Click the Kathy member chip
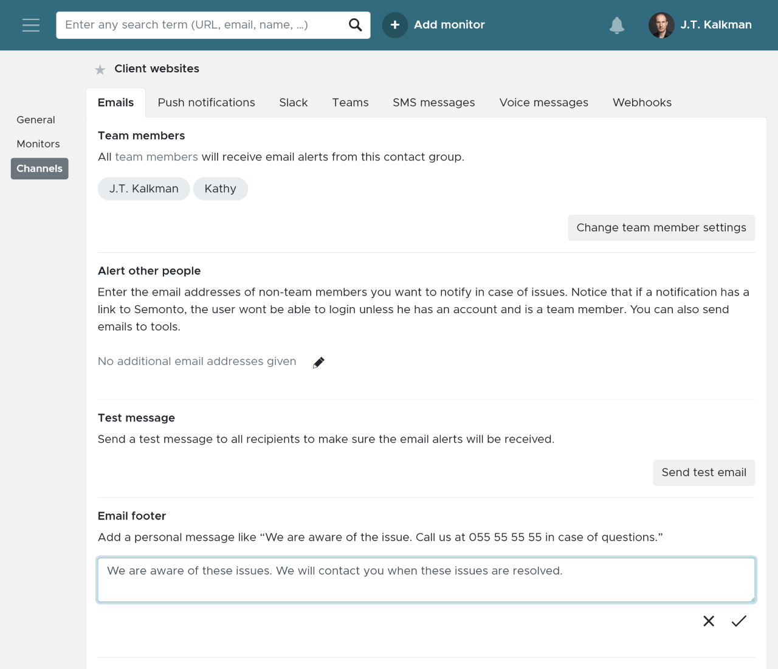 221,189
